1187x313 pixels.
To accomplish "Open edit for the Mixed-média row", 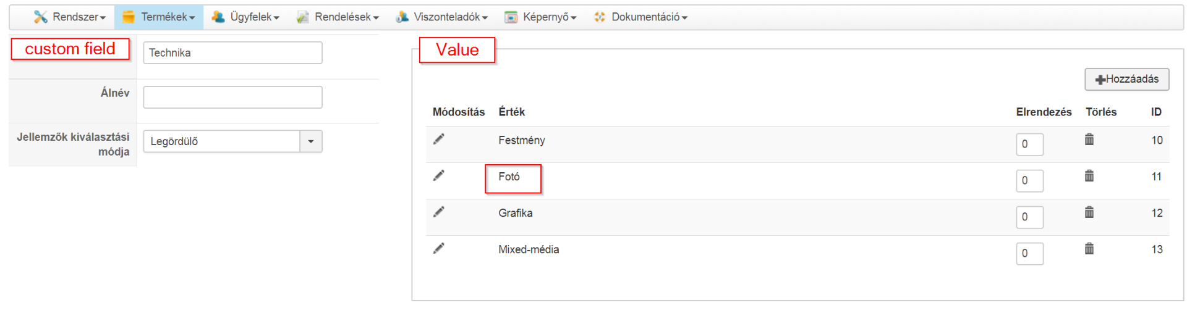I will [438, 249].
